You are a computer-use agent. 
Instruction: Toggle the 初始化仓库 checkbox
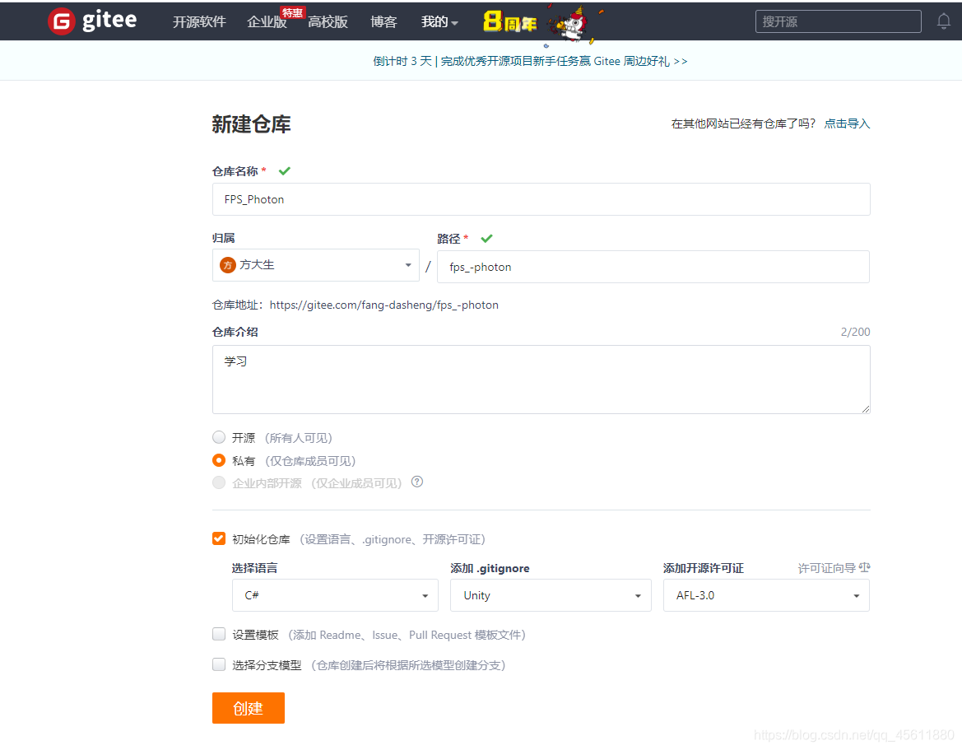(219, 538)
